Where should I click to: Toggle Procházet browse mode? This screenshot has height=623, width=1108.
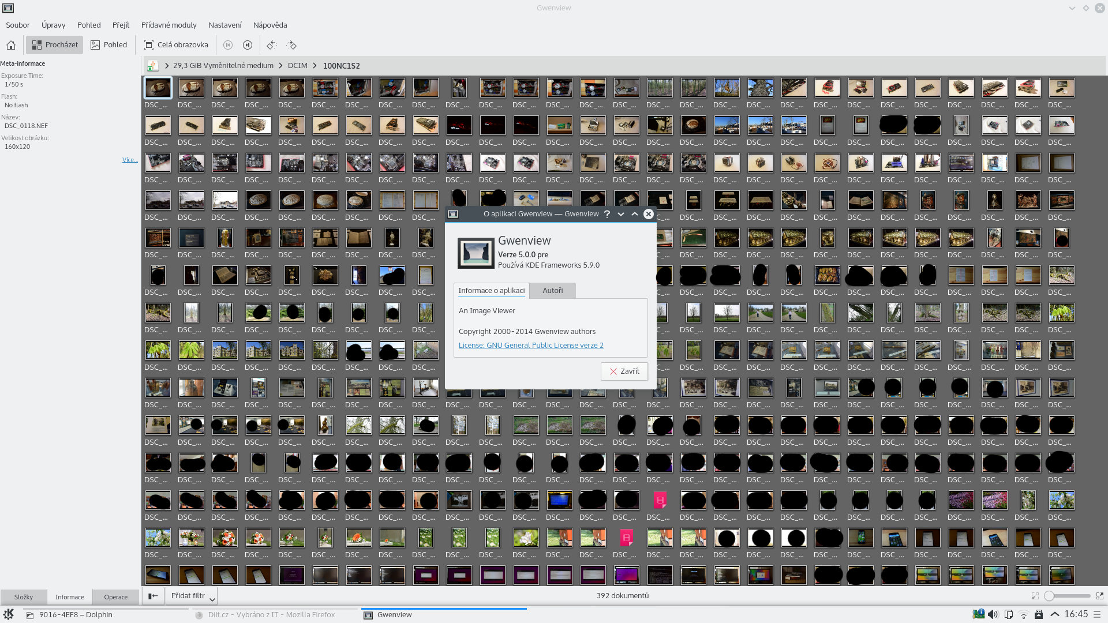point(55,45)
